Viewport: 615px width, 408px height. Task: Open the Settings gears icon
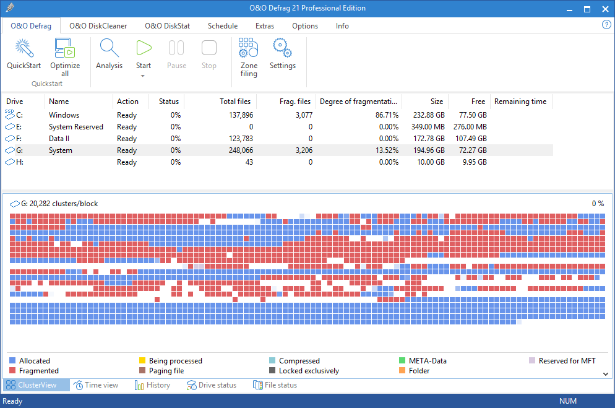(282, 49)
